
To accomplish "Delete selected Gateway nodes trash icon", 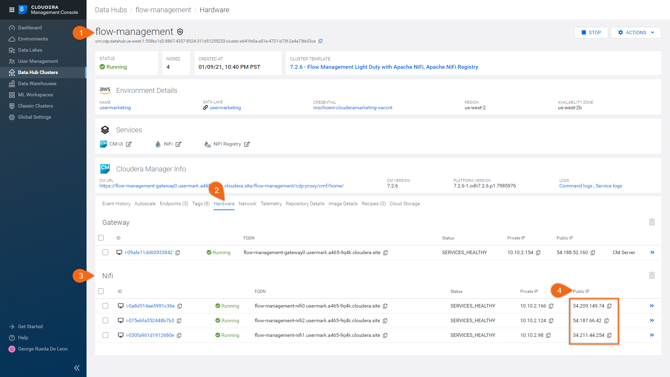I will point(652,222).
